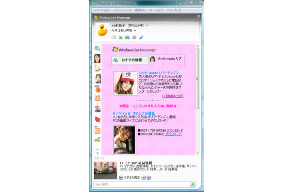Click the content pane scroll-down arrow
Image resolution: width=293 pixels, height=192 pixels.
tap(197, 153)
